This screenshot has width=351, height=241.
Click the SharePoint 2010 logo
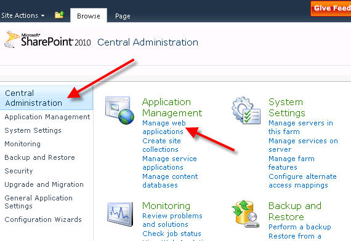point(47,40)
